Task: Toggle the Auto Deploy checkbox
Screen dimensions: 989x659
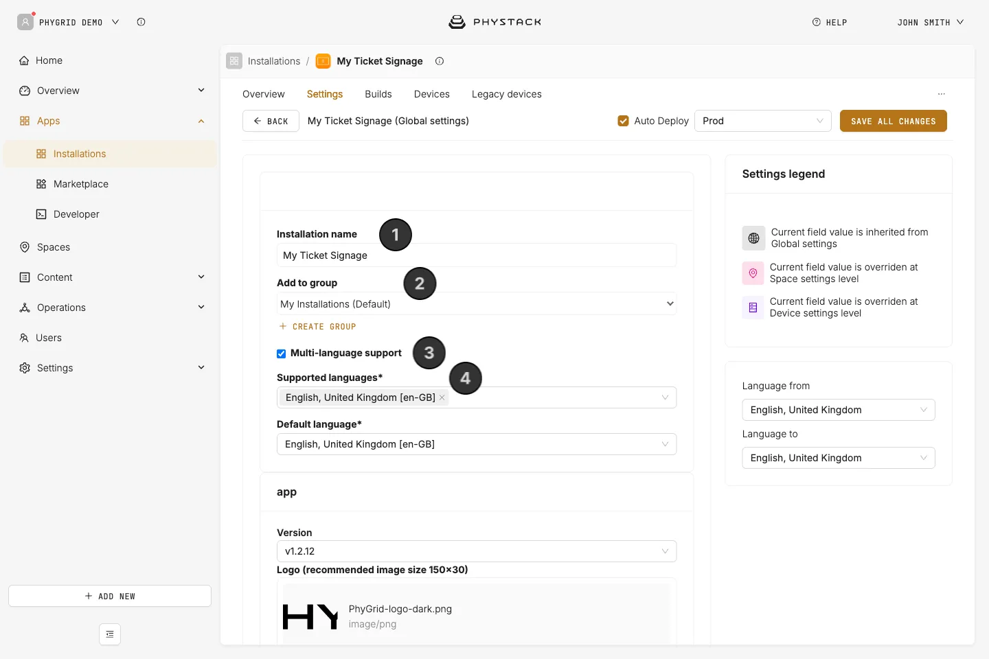Action: (624, 121)
